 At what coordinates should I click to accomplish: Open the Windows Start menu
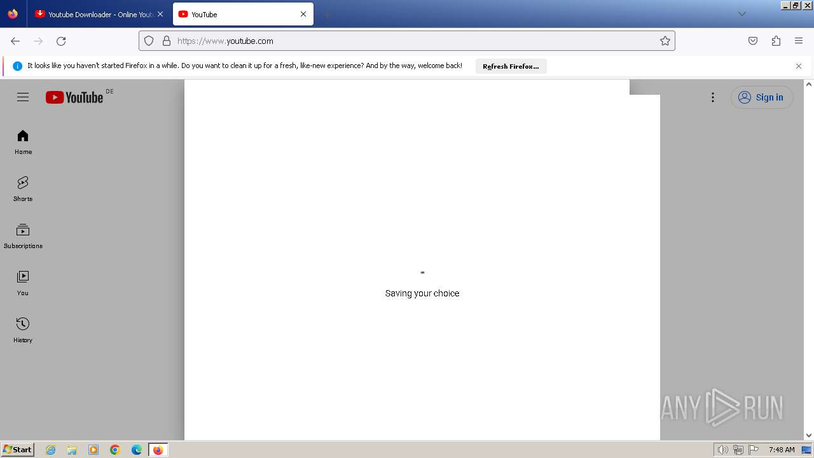tap(17, 450)
